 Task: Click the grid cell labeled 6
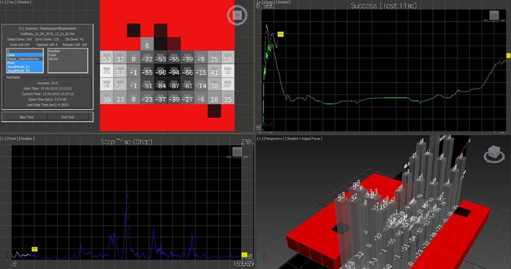(147, 44)
